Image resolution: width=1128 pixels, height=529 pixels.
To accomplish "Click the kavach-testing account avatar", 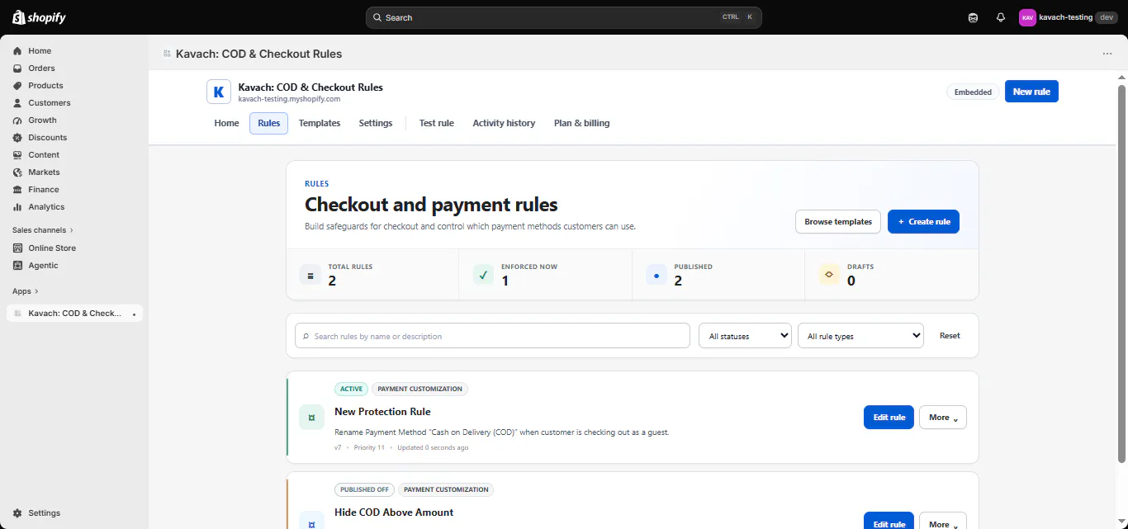I will (x=1027, y=17).
